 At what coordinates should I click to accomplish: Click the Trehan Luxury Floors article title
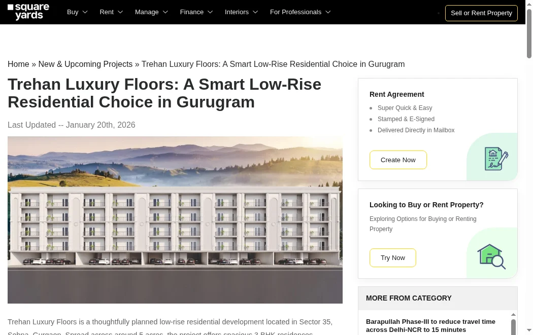[164, 93]
